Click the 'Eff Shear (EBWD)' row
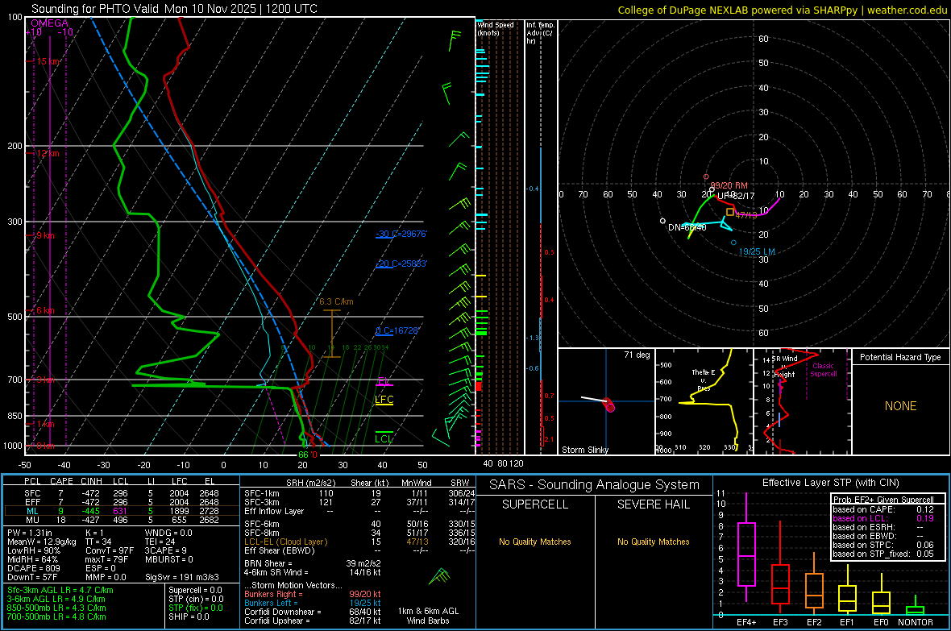Screen dimensions: 951x631 click(x=359, y=551)
